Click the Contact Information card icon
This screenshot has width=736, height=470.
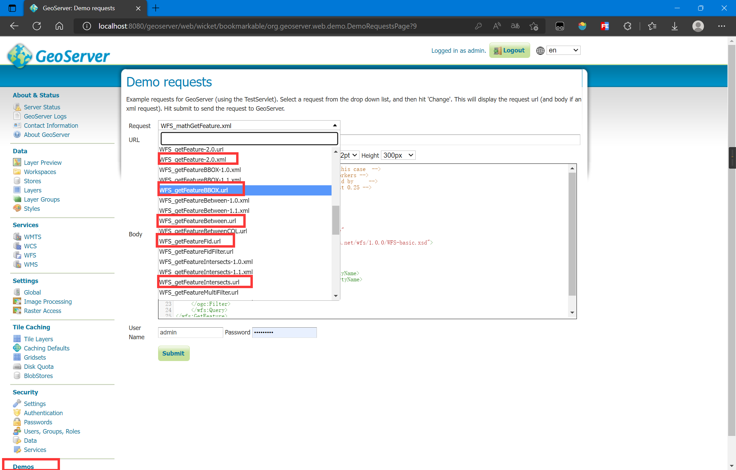point(17,125)
